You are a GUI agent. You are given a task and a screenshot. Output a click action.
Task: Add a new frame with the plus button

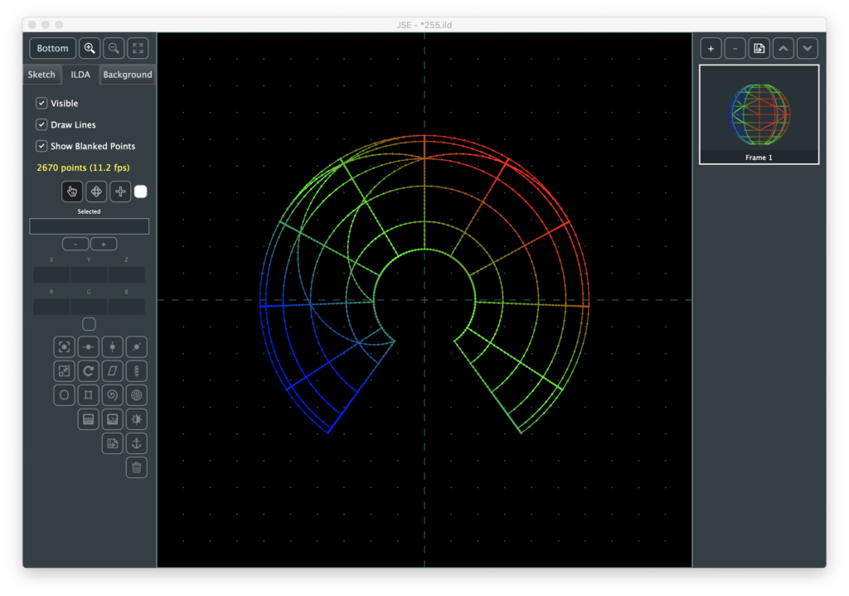[x=711, y=48]
